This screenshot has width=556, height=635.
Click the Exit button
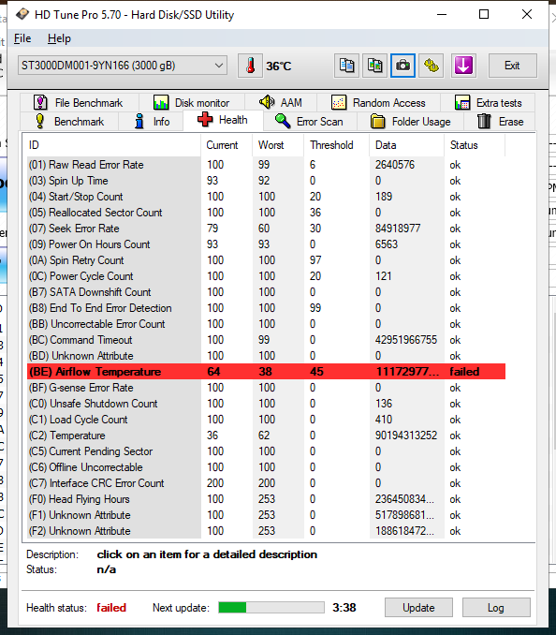click(x=513, y=66)
